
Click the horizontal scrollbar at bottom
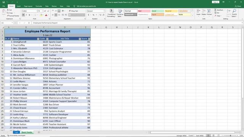point(193,132)
